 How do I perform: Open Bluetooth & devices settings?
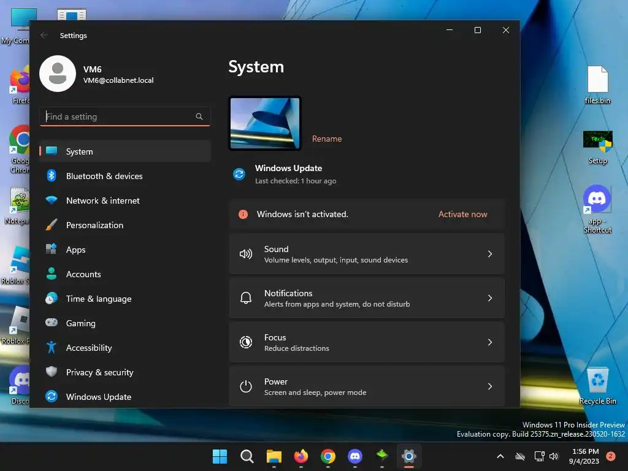pyautogui.click(x=125, y=176)
